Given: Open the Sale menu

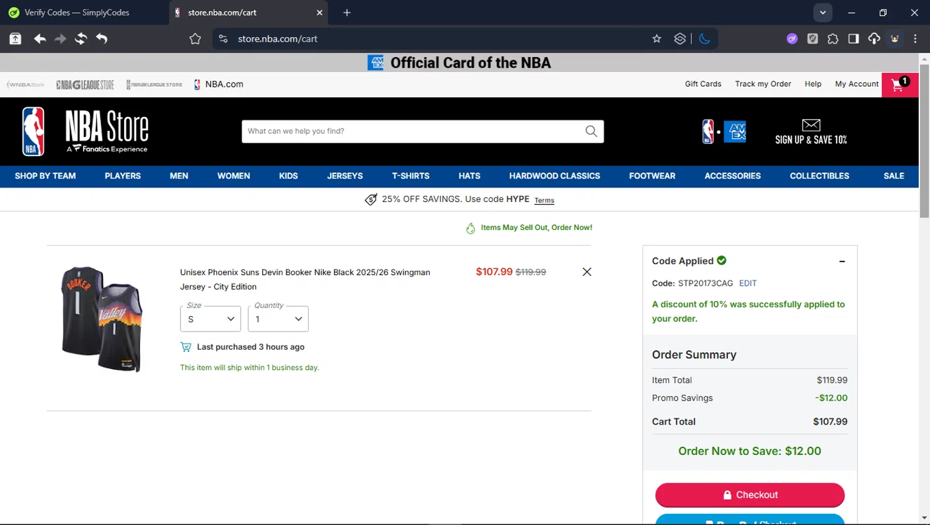Looking at the screenshot, I should [893, 176].
